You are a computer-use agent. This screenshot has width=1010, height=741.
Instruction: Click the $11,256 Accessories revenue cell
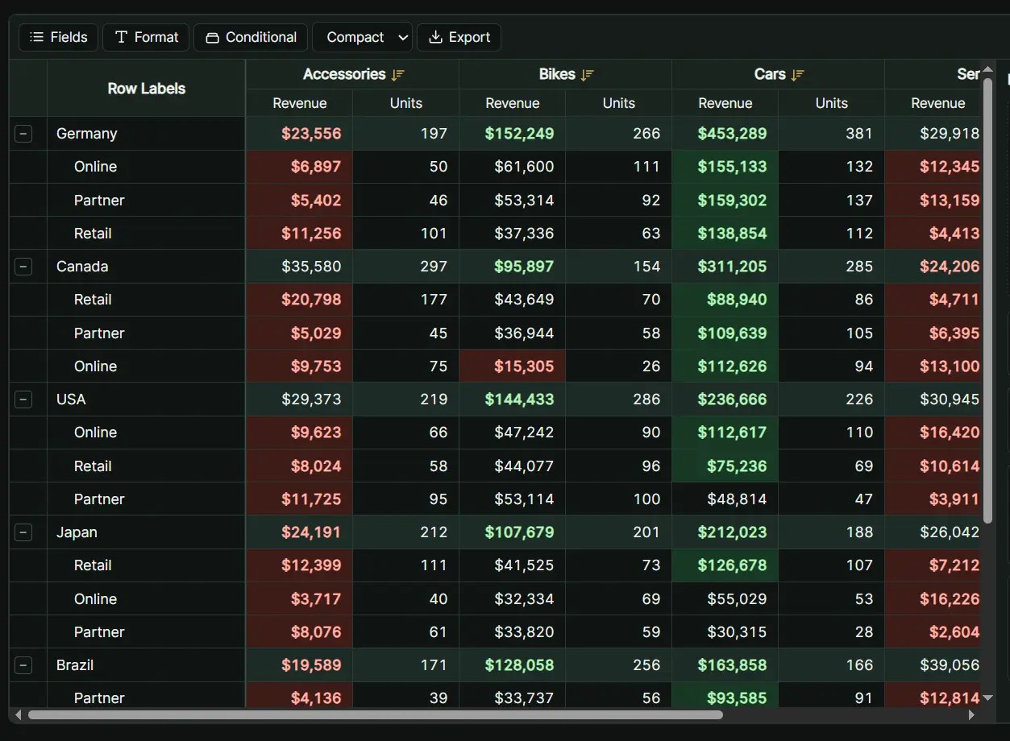tap(299, 234)
